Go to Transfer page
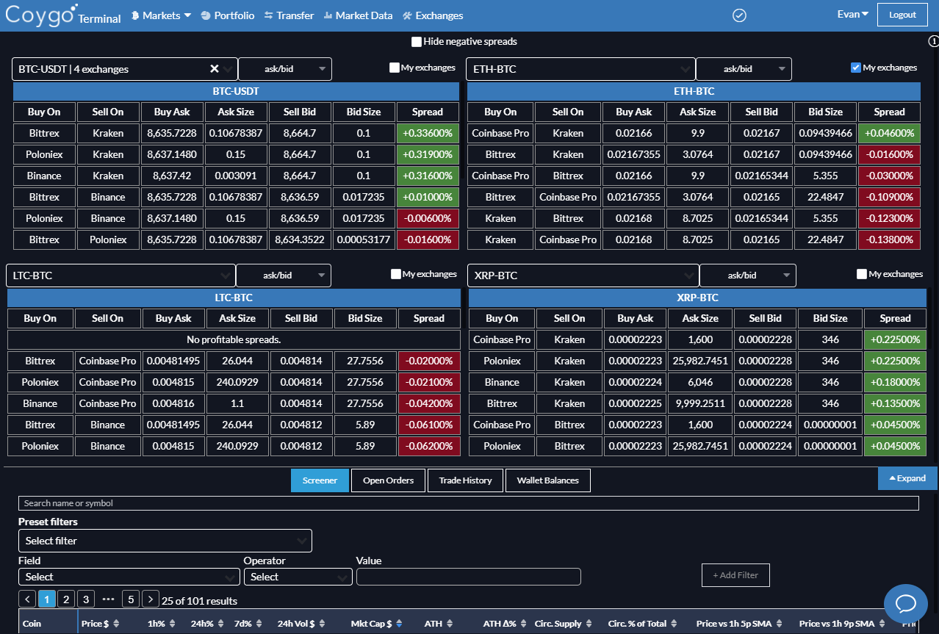This screenshot has width=939, height=634. [289, 15]
